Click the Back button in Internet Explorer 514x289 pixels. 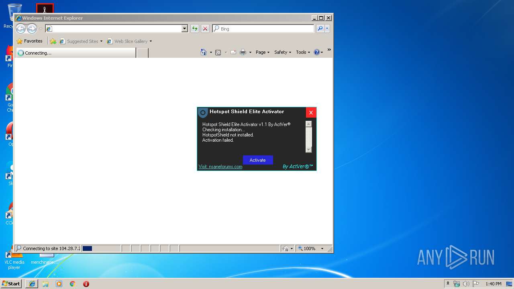pos(20,28)
